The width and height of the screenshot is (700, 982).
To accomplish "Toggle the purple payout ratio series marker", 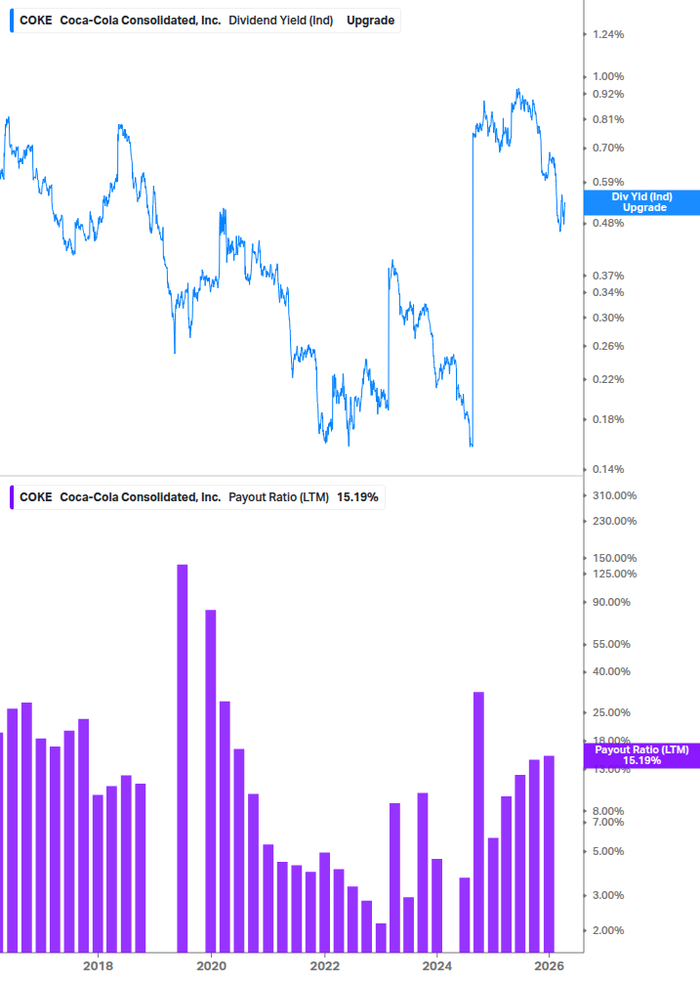I will pos(11,496).
